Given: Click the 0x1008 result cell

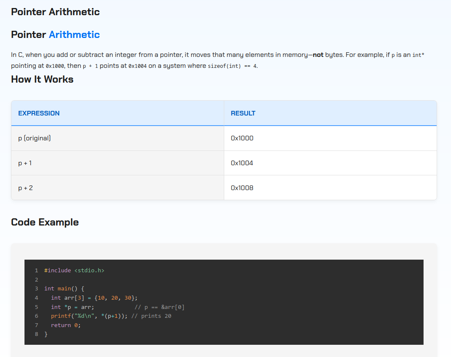Looking at the screenshot, I should 330,188.
